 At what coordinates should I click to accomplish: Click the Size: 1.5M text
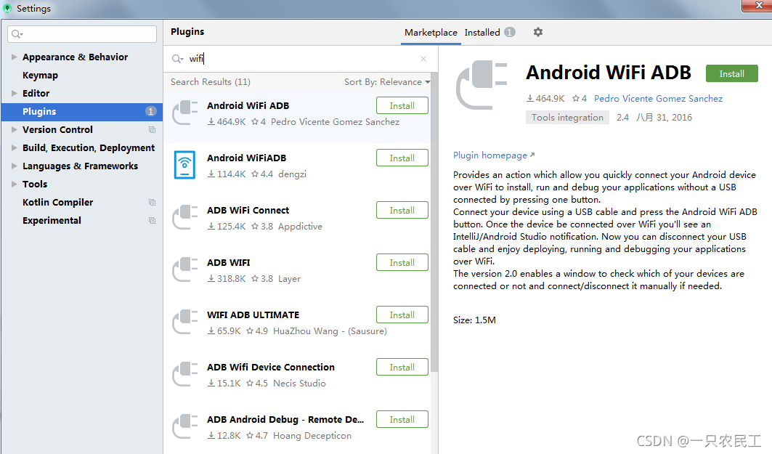point(474,320)
